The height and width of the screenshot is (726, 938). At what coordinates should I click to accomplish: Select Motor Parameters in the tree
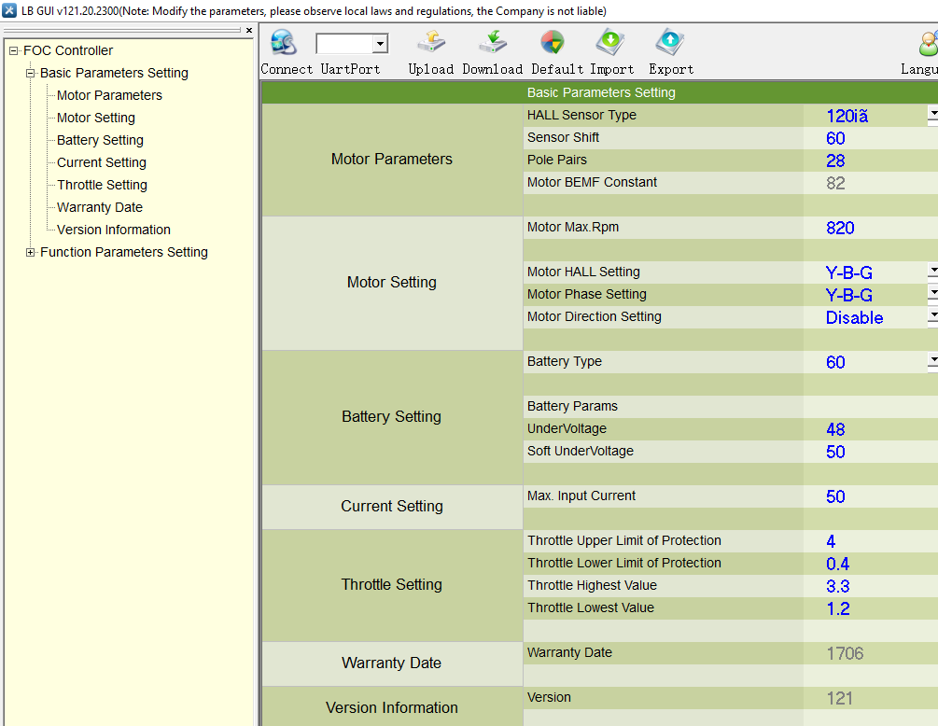[x=109, y=95]
